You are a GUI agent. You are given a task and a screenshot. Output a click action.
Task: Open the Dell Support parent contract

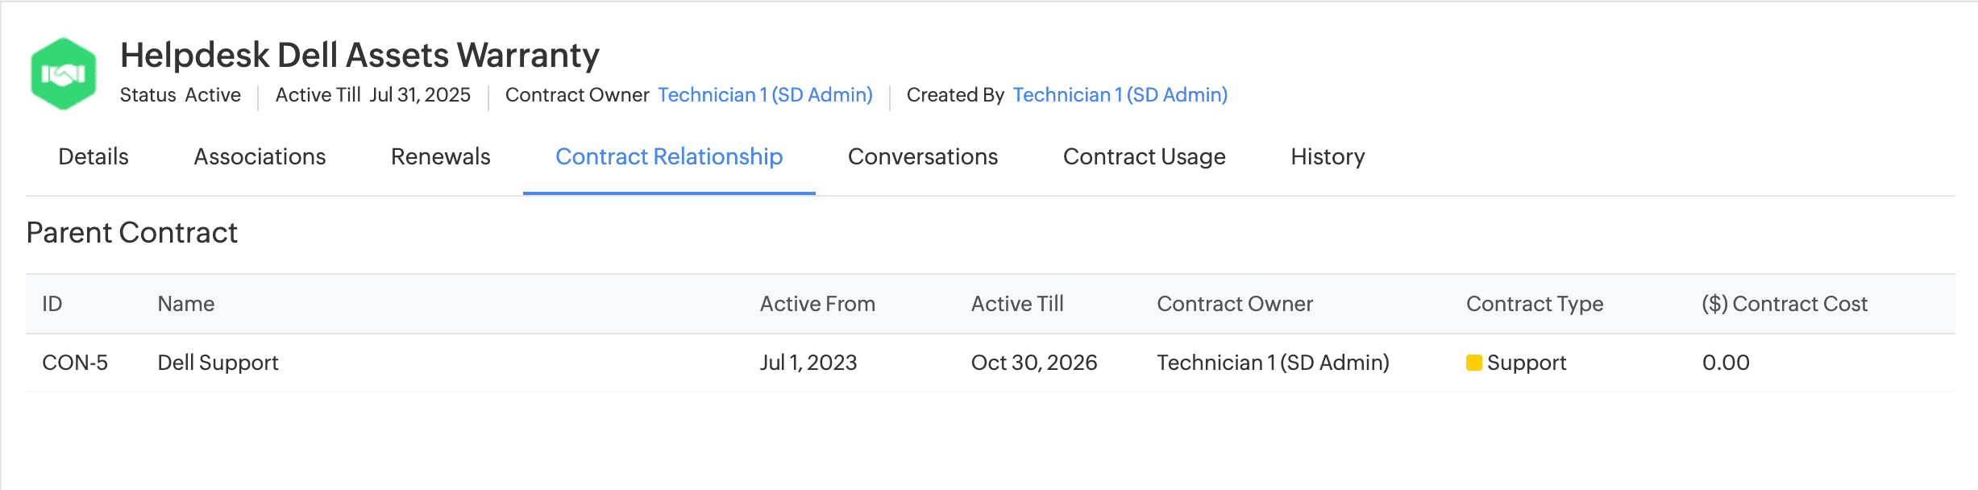218,363
